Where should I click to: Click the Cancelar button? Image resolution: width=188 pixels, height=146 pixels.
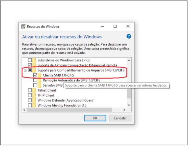pos(120,118)
